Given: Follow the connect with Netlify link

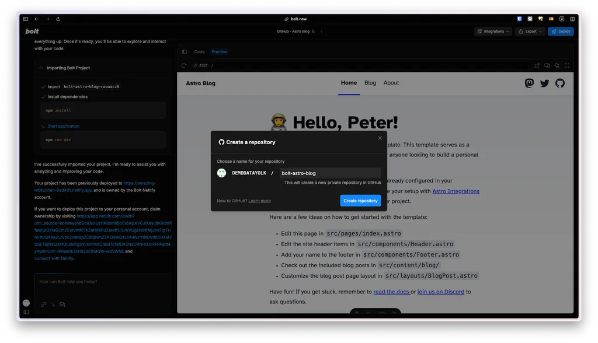Looking at the screenshot, I should click(x=54, y=258).
